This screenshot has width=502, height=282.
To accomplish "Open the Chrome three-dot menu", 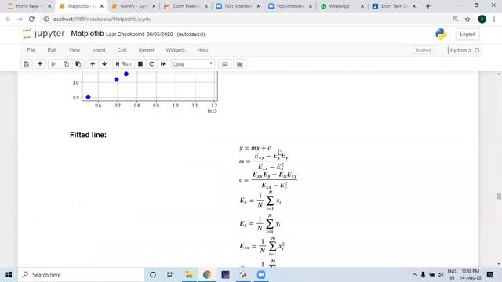I will [x=494, y=19].
